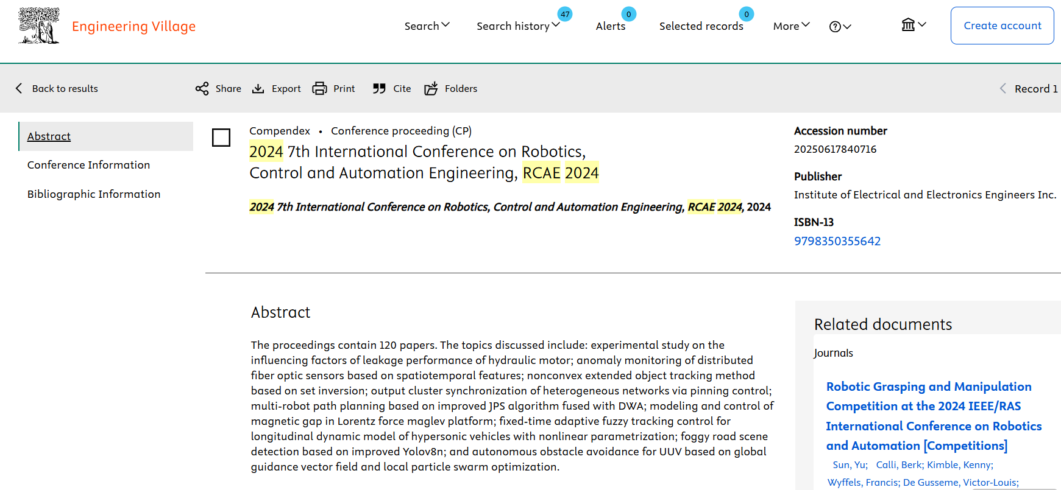Viewport: 1061px width, 490px height.
Task: Click the accession number 20250617840716
Action: (835, 149)
